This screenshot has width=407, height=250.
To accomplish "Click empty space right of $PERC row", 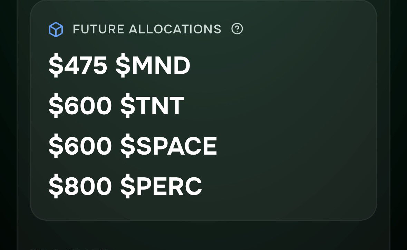I will tap(283, 186).
